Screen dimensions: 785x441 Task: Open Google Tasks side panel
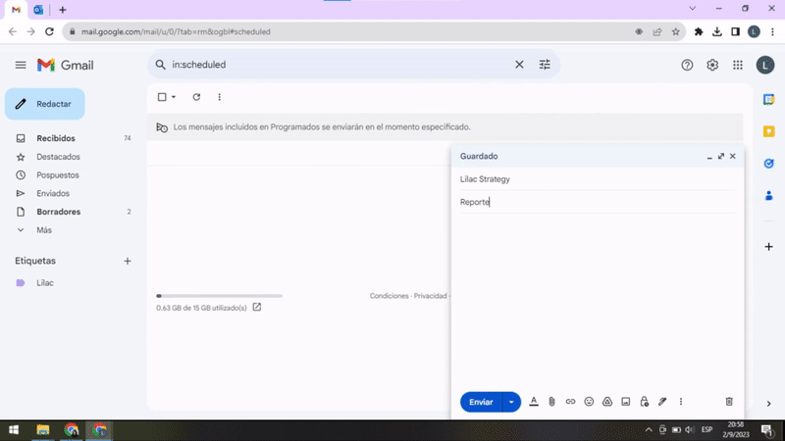tap(768, 164)
